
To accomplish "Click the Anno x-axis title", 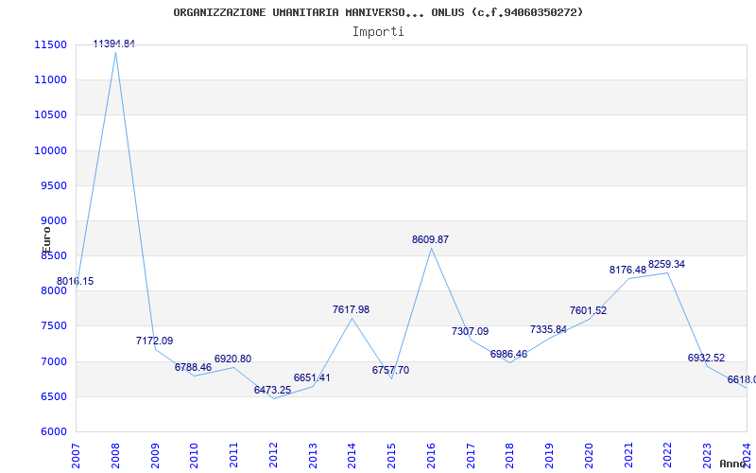I will [x=733, y=464].
